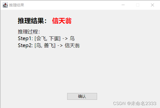Screen dimensions: 160x108
Task: Click the 推理过程: label
Action: pyautogui.click(x=29, y=32)
